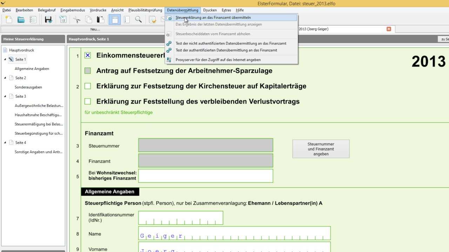Click the save floppy disk icon

(48, 20)
